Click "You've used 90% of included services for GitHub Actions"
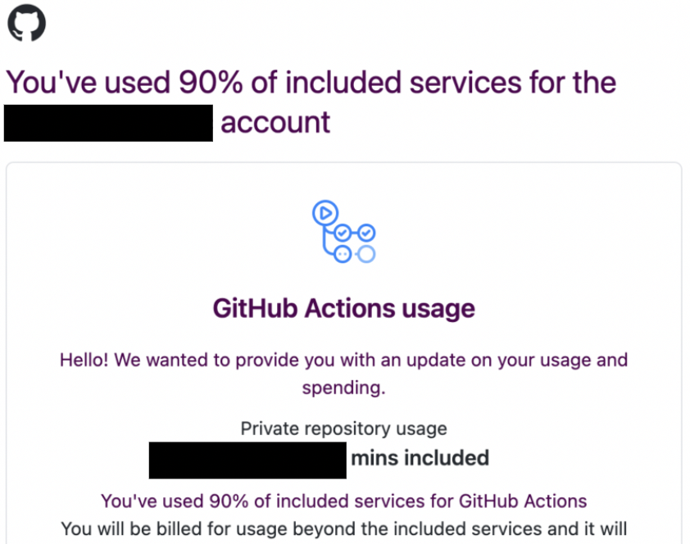The width and height of the screenshot is (690, 544). (343, 501)
